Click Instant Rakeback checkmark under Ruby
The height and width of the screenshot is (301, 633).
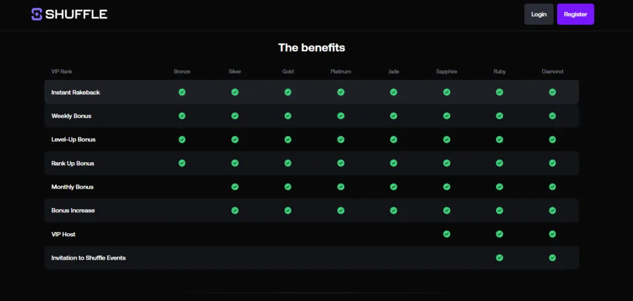coord(499,93)
